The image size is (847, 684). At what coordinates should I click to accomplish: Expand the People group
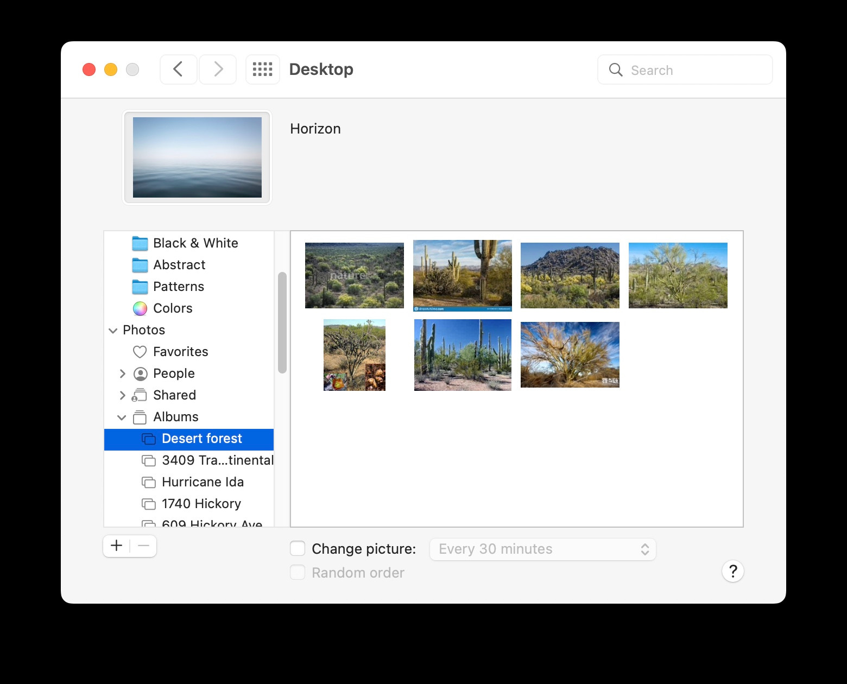pos(122,373)
